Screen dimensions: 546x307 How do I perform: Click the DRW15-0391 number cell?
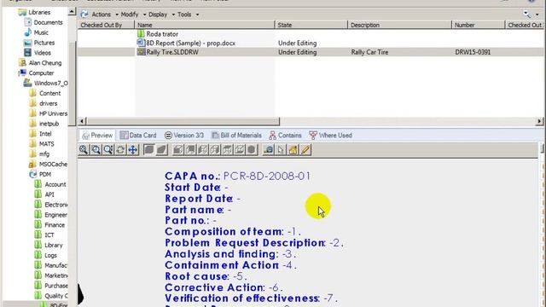473,52
